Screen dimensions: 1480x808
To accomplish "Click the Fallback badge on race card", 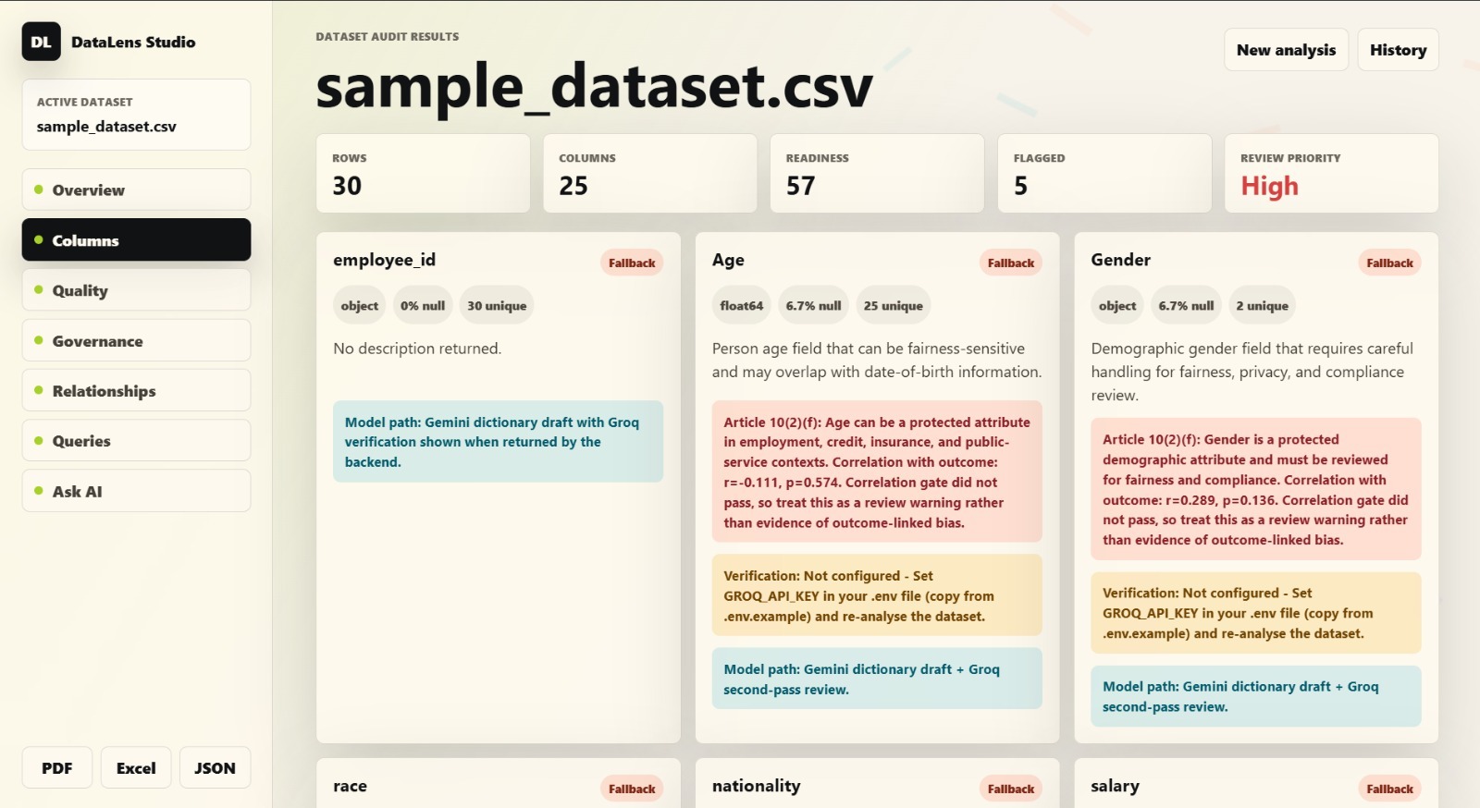I will [632, 789].
